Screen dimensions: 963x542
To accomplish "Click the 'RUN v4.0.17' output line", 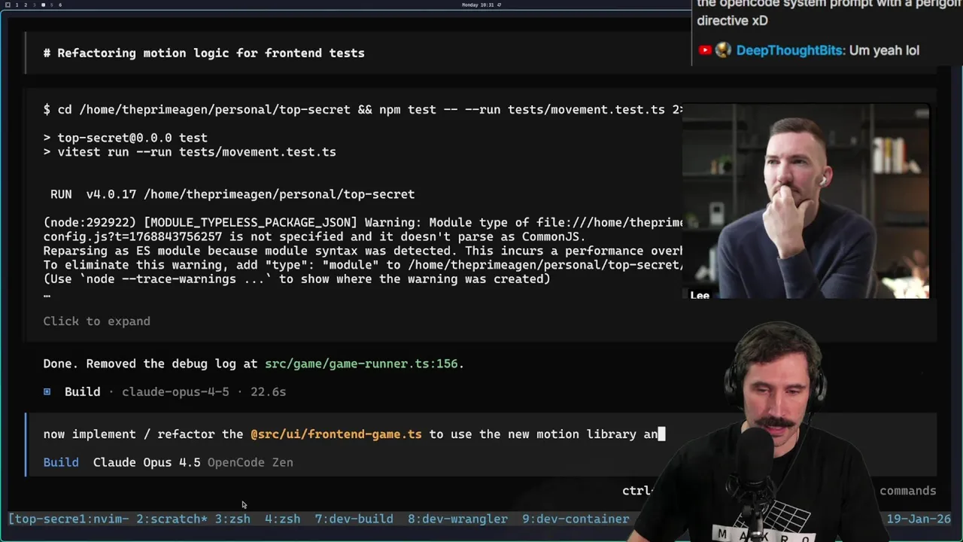I will point(232,194).
